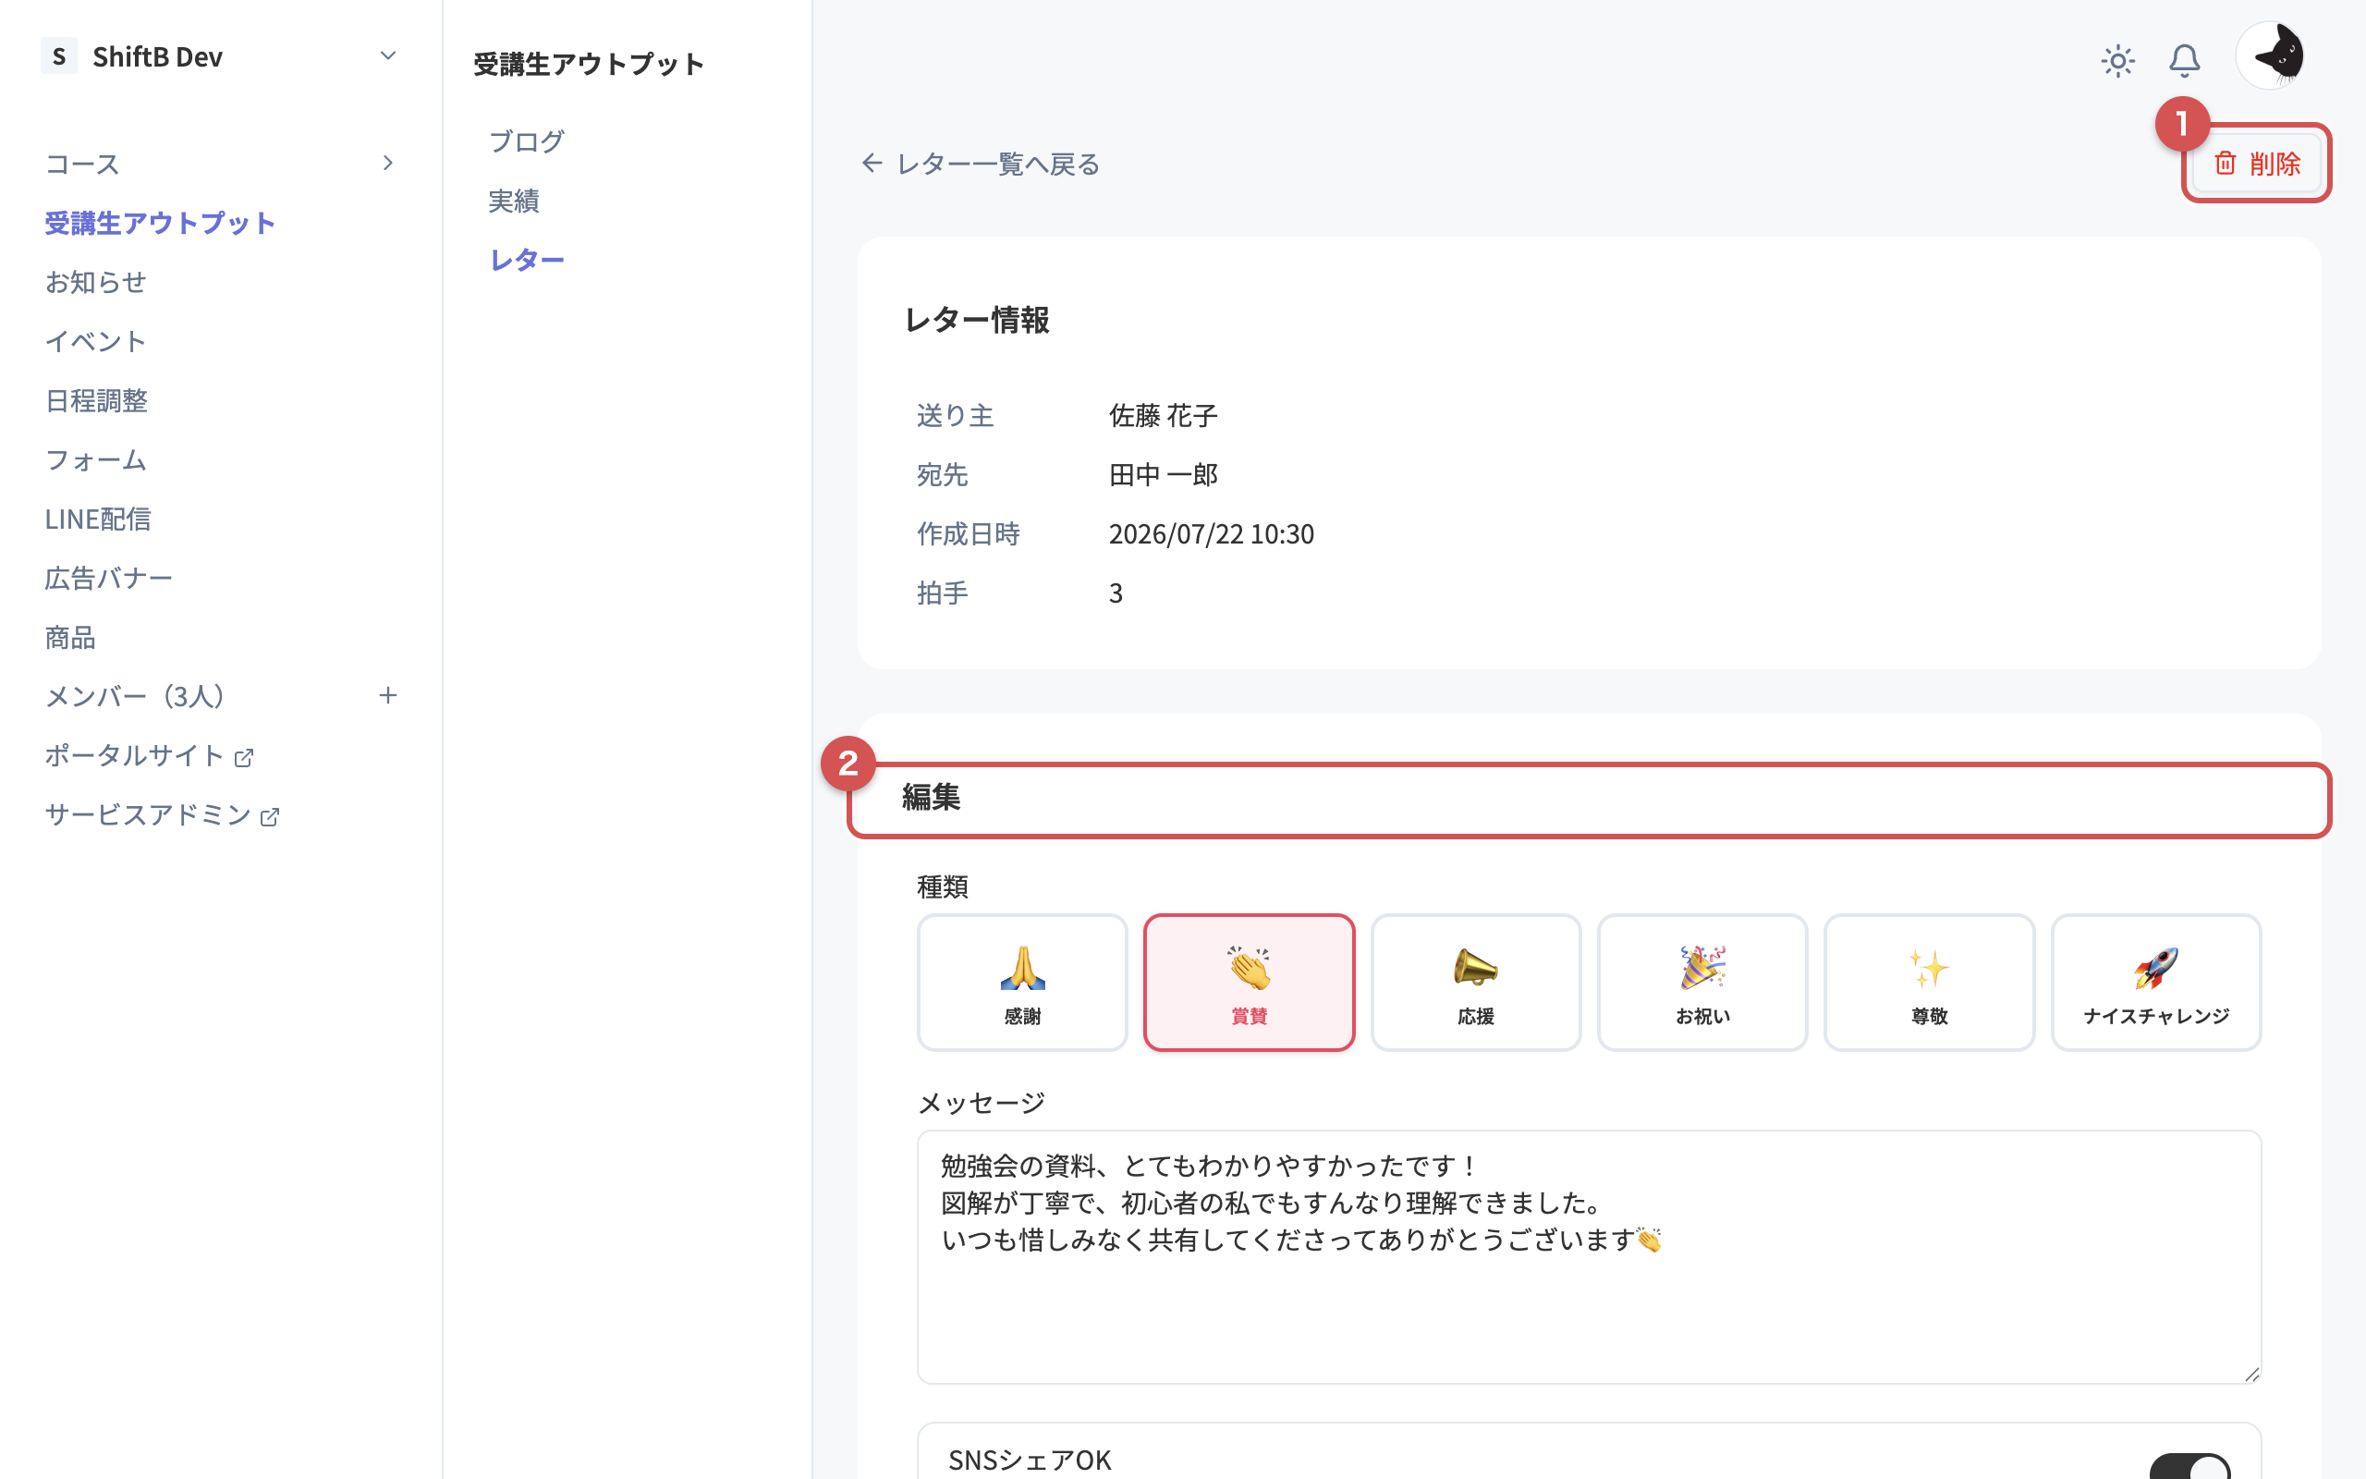The width and height of the screenshot is (2366, 1479).
Task: Open the ShiftB Dev workspace dropdown
Action: (388, 55)
